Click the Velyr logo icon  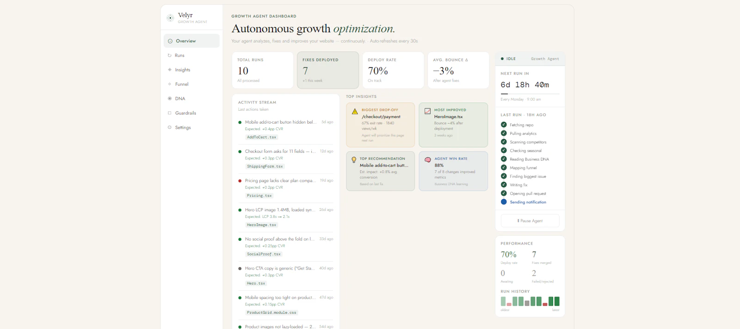tap(170, 18)
